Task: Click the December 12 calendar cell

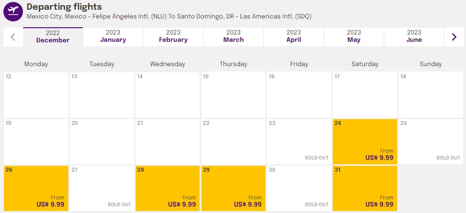Action: [36, 95]
